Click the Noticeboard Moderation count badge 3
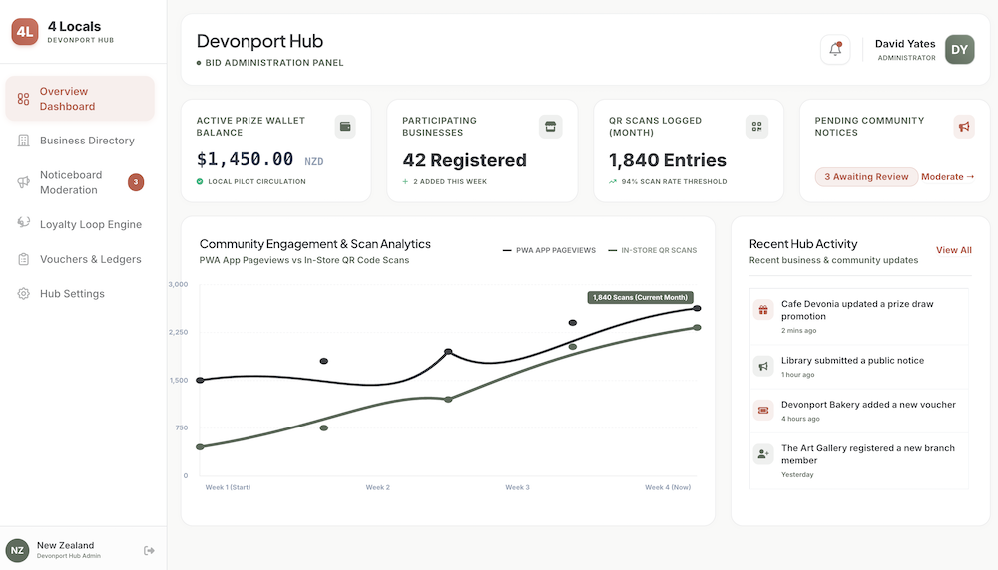998x570 pixels. coord(136,182)
